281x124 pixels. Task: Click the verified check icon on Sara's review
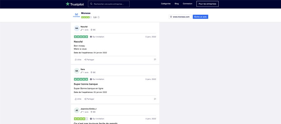[x=91, y=79]
